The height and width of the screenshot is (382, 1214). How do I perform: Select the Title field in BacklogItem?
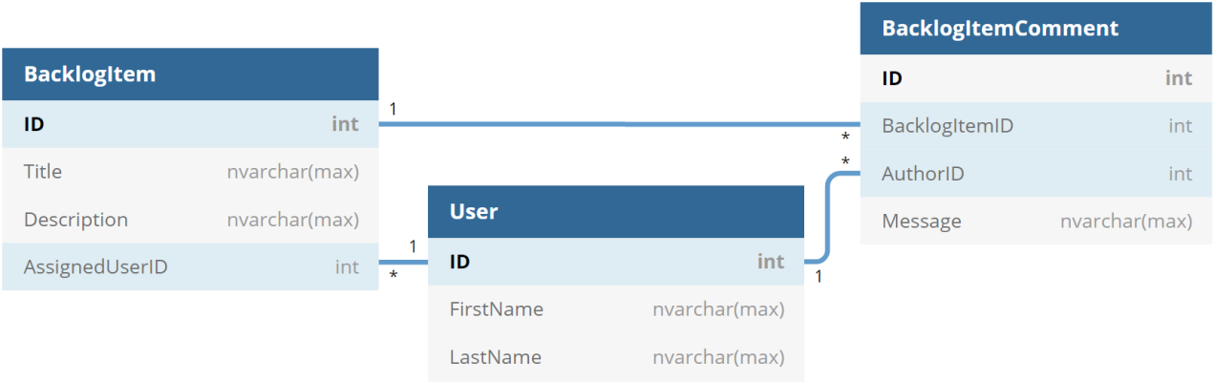point(190,172)
